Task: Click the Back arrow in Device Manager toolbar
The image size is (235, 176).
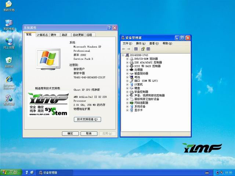Action: (x=124, y=49)
